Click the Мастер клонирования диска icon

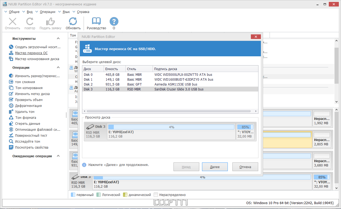click(11, 59)
